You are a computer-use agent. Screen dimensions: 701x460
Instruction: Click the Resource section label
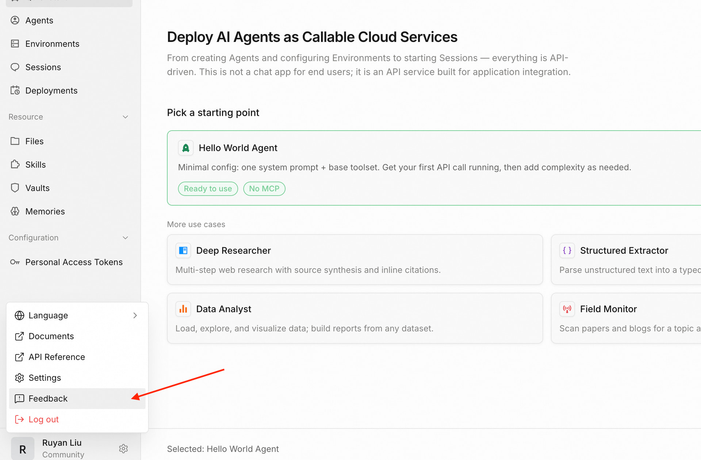26,117
